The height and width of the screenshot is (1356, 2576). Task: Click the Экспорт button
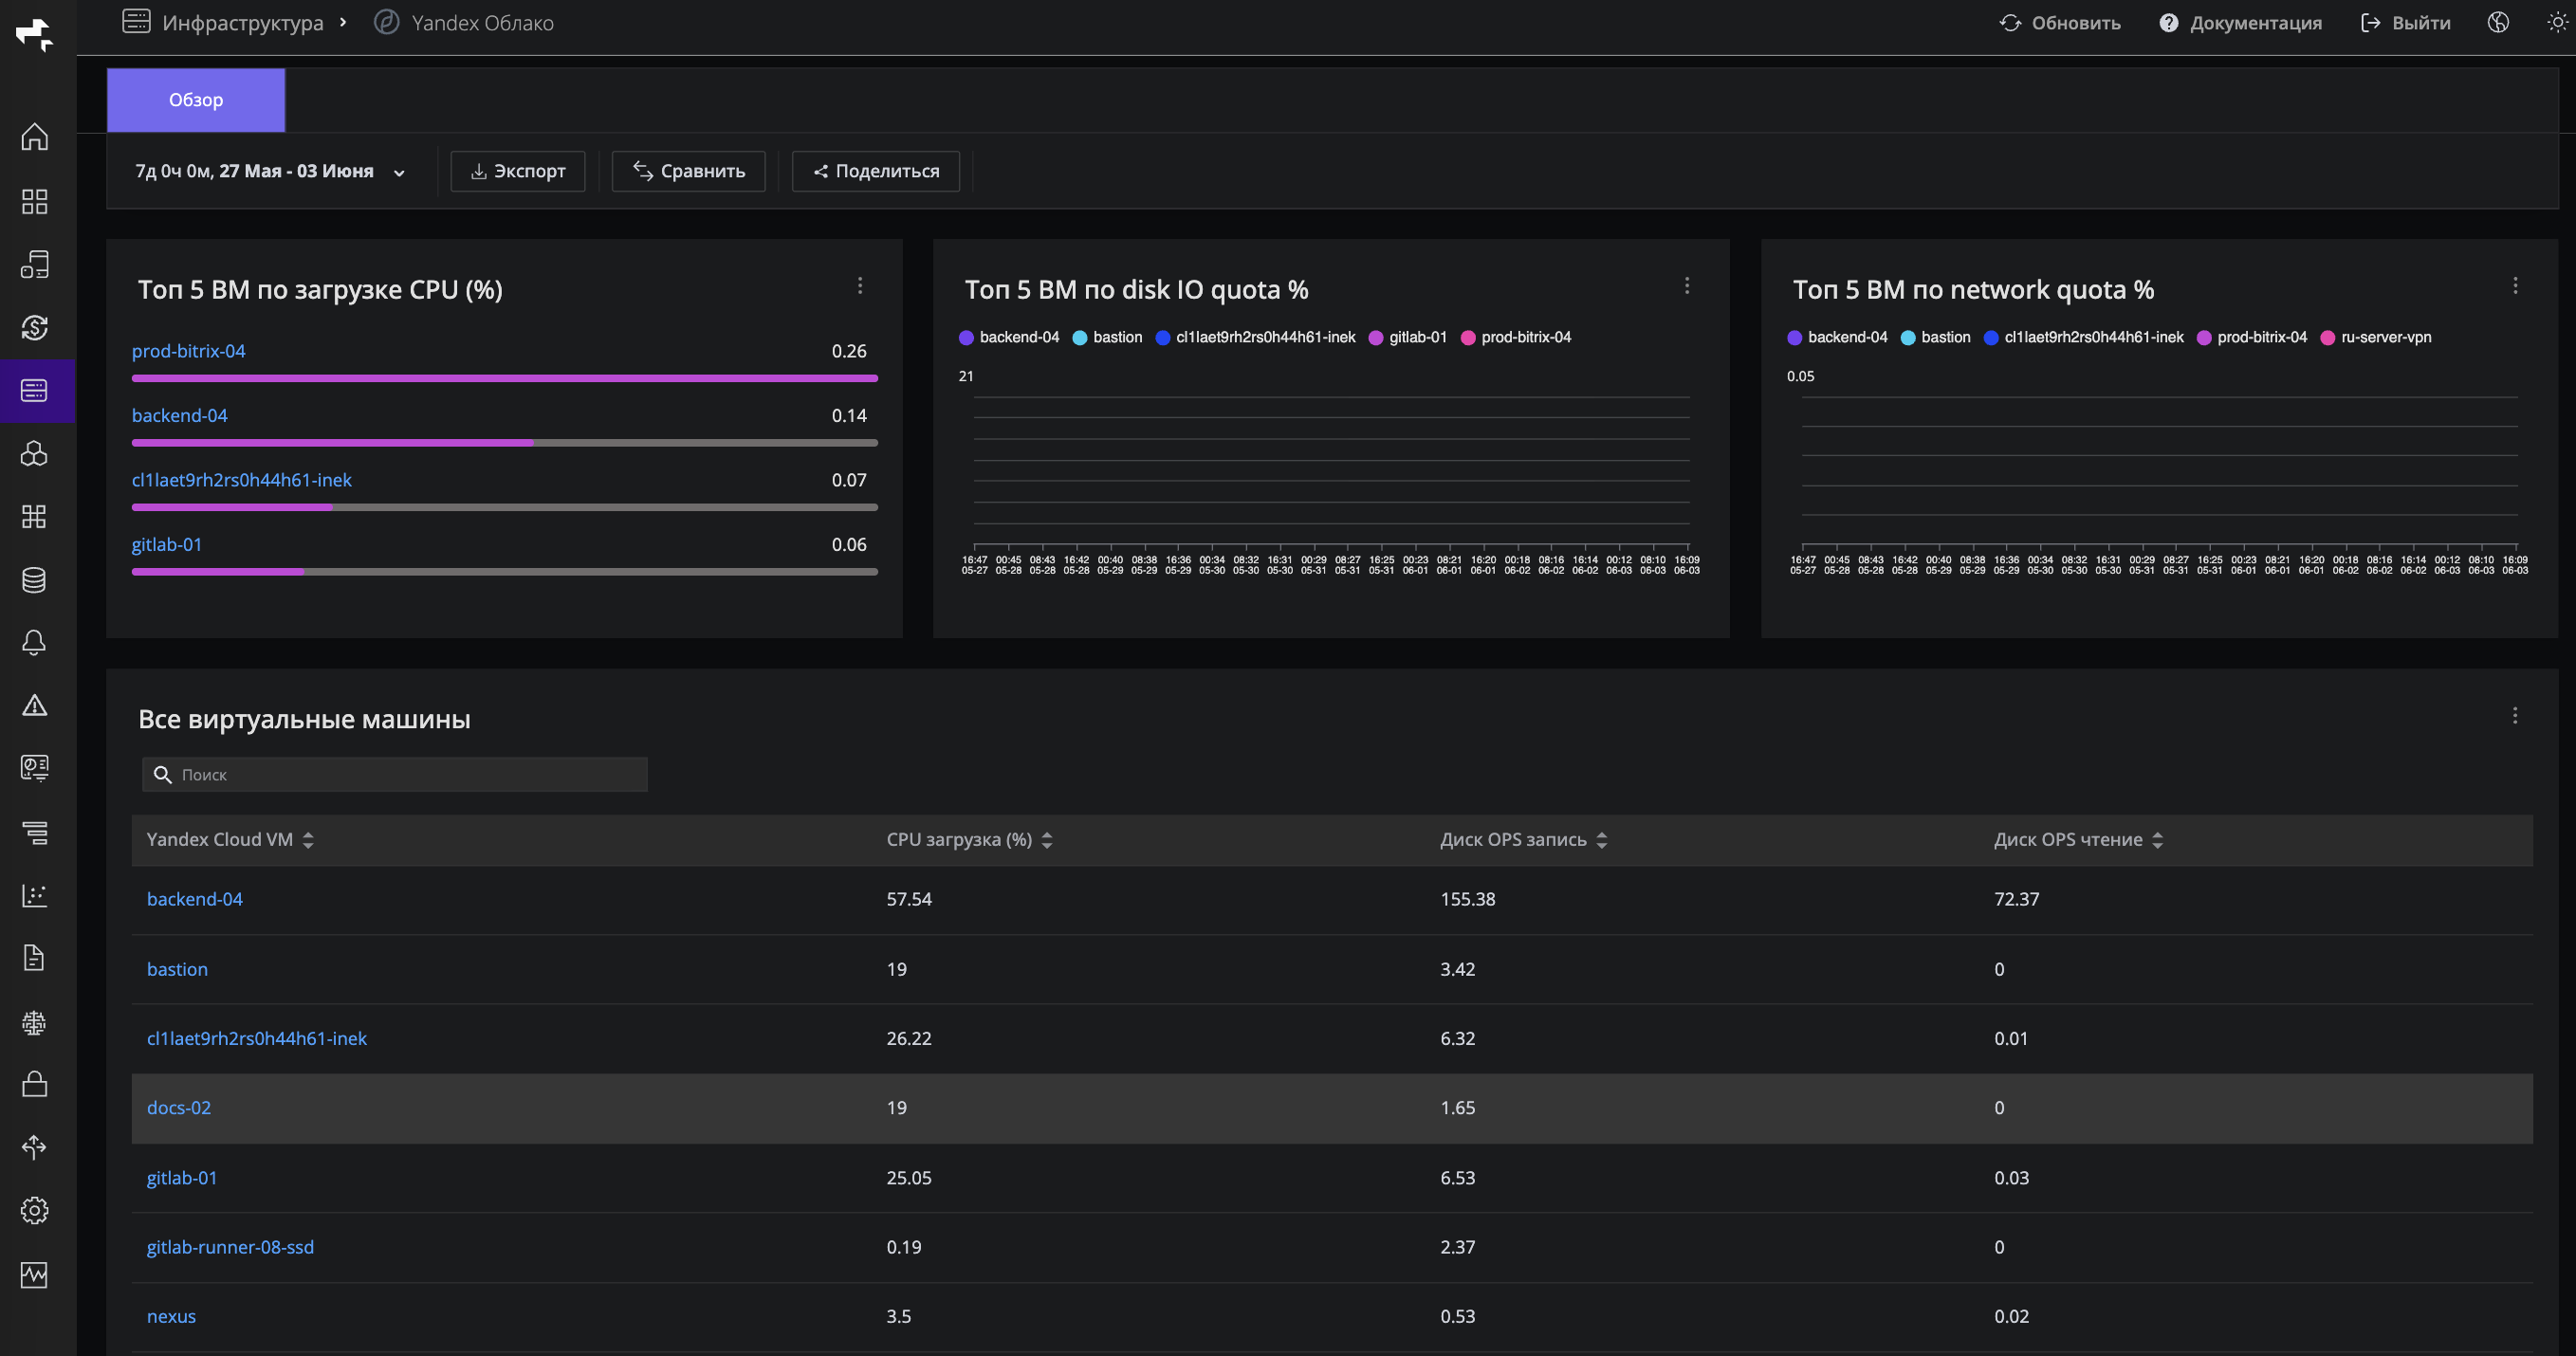pyautogui.click(x=518, y=171)
